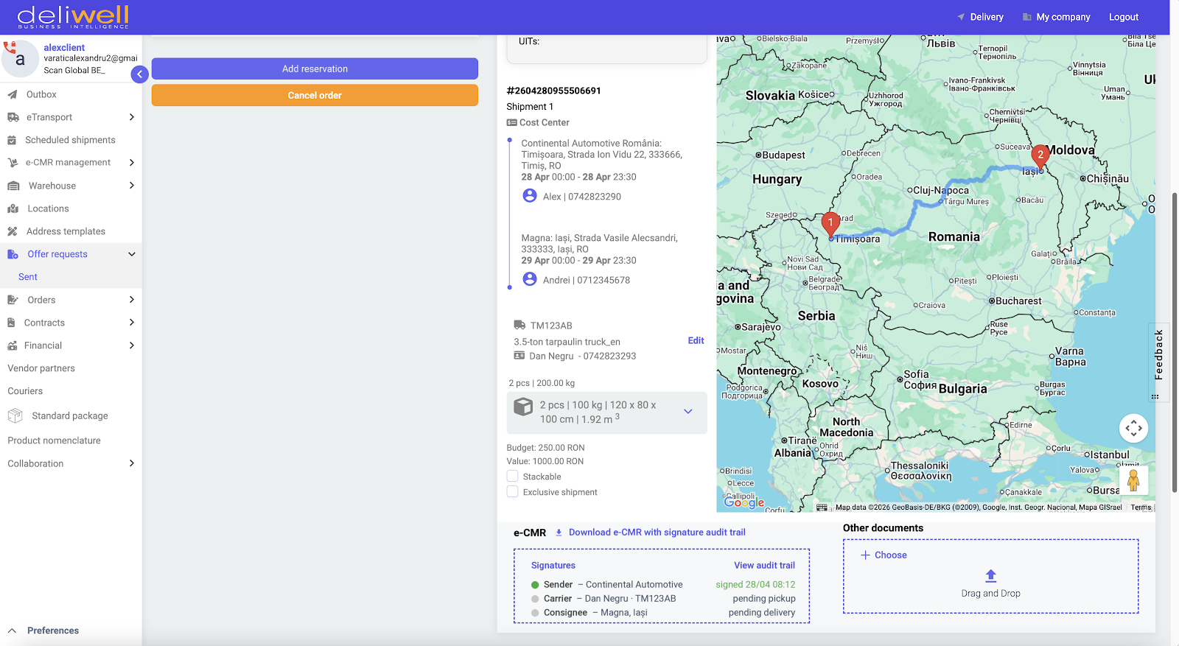Expand the e-CMR management chevron

tap(132, 163)
